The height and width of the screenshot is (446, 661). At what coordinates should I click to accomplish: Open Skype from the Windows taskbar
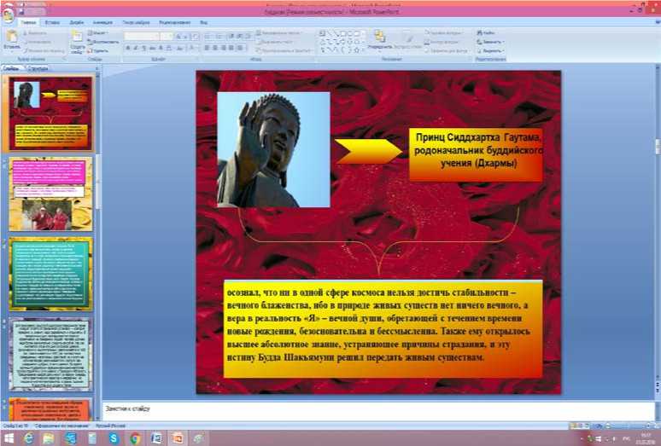(114, 438)
